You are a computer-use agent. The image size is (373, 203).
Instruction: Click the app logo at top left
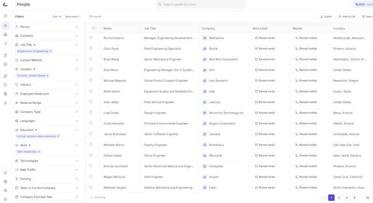5,4
